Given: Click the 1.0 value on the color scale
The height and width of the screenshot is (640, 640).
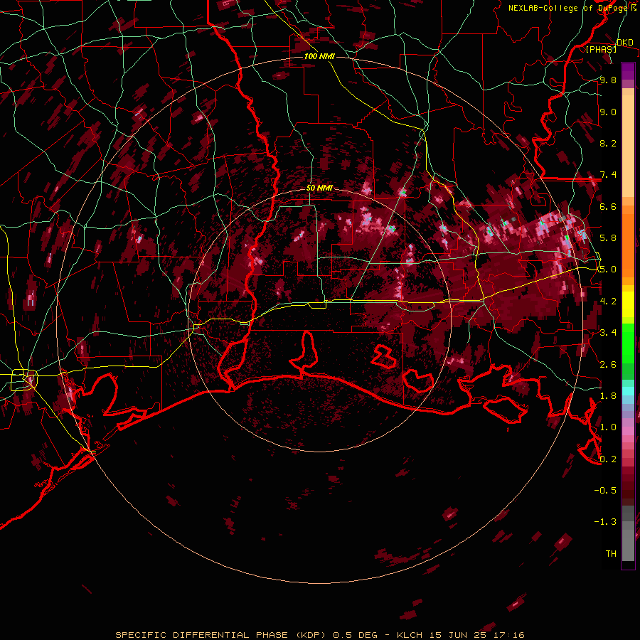Looking at the screenshot, I should click(608, 427).
